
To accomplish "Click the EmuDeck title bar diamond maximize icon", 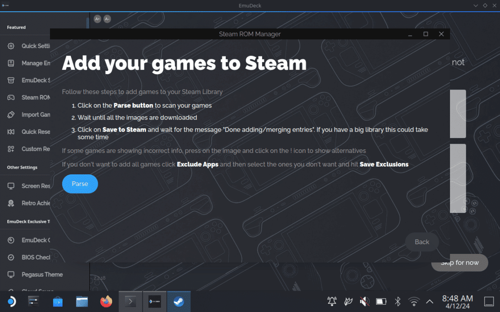I will click(x=485, y=6).
